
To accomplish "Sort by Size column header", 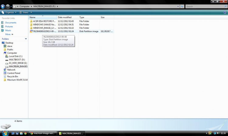I will (x=107, y=17).
